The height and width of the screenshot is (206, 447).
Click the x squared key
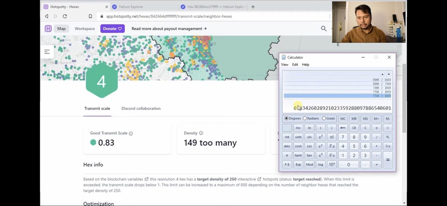[x=321, y=137]
